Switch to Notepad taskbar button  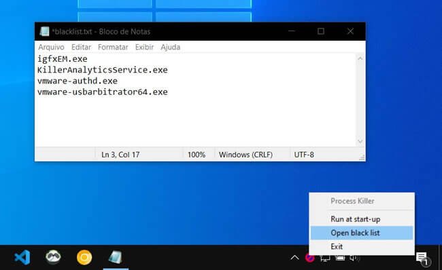pos(116,257)
